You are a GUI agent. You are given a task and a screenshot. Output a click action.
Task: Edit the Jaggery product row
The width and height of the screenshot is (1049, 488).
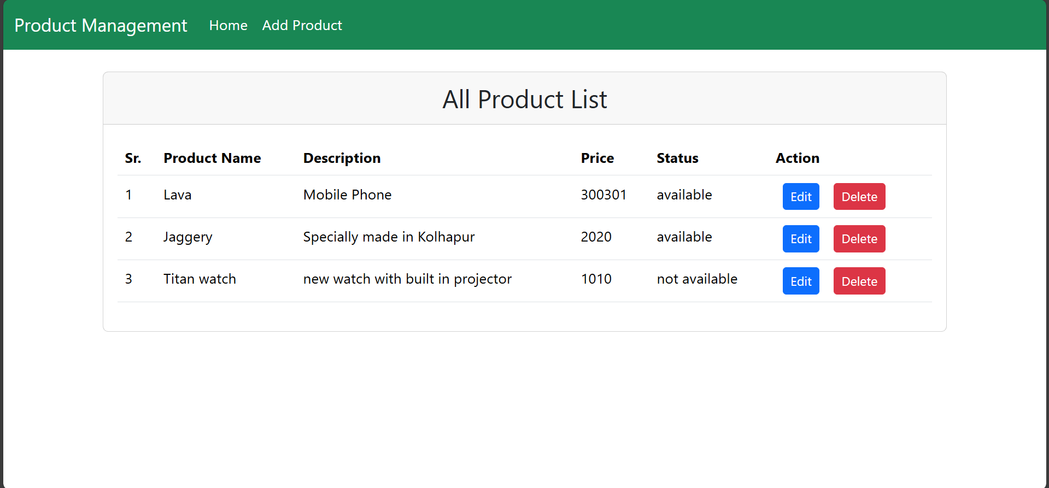(800, 239)
